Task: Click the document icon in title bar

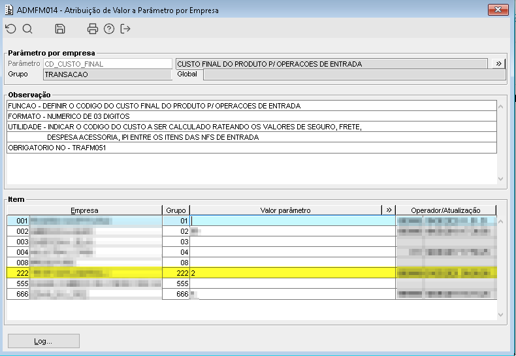Action: click(x=9, y=10)
